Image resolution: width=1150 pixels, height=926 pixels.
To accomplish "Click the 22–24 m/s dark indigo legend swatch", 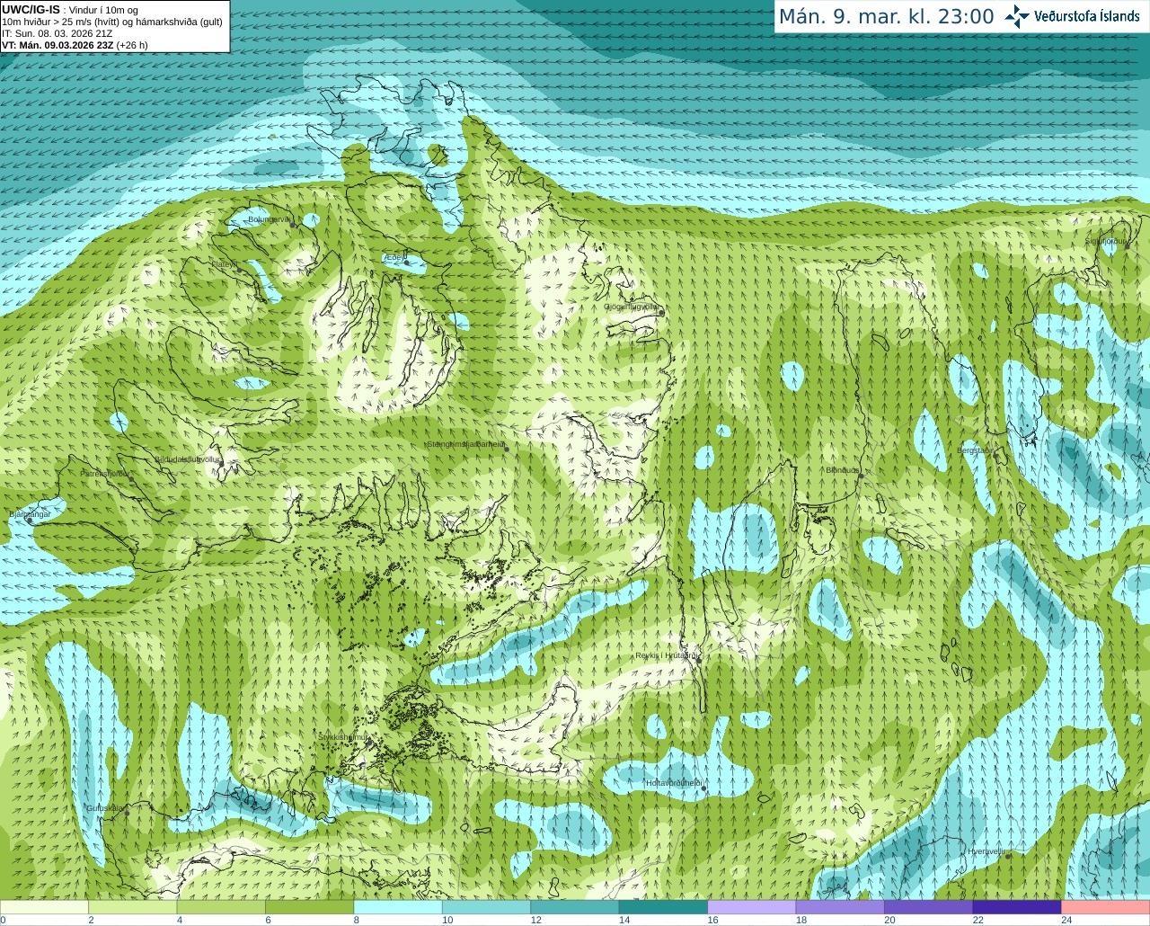I will coord(1017,907).
